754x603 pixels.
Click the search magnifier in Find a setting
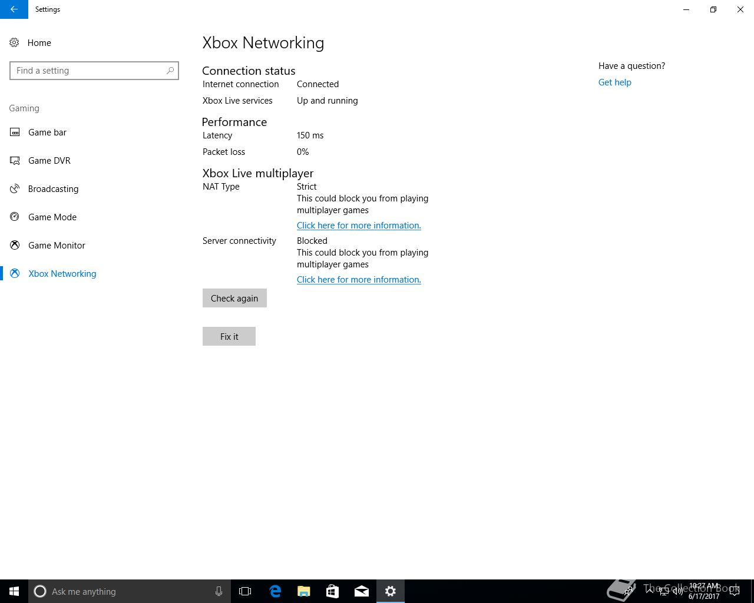[170, 71]
